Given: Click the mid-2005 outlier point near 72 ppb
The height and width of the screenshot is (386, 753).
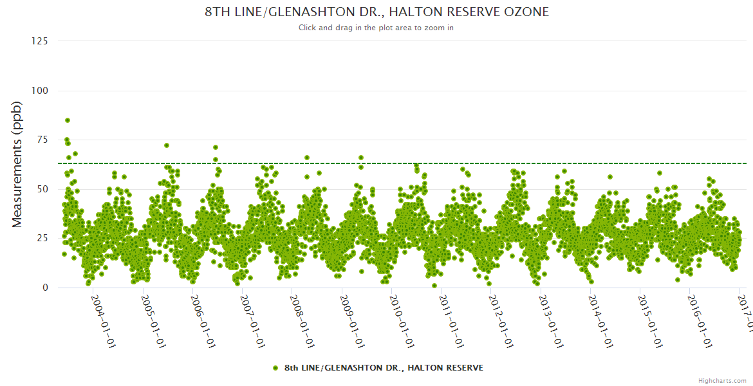Looking at the screenshot, I should (167, 145).
